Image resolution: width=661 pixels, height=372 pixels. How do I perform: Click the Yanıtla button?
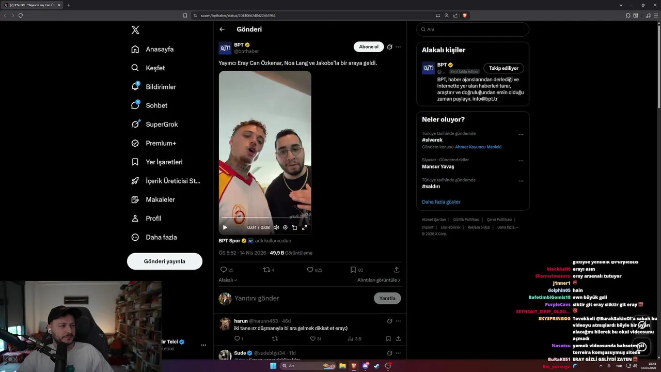pos(387,298)
